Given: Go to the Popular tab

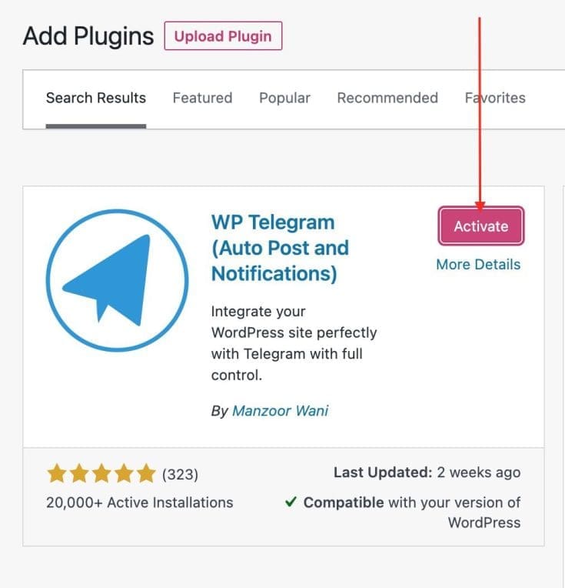Looking at the screenshot, I should pos(284,98).
